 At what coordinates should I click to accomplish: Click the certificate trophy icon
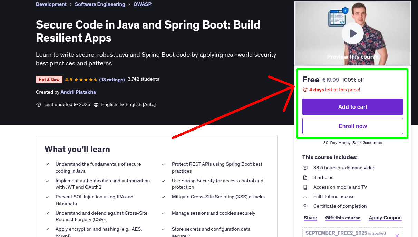click(x=305, y=206)
